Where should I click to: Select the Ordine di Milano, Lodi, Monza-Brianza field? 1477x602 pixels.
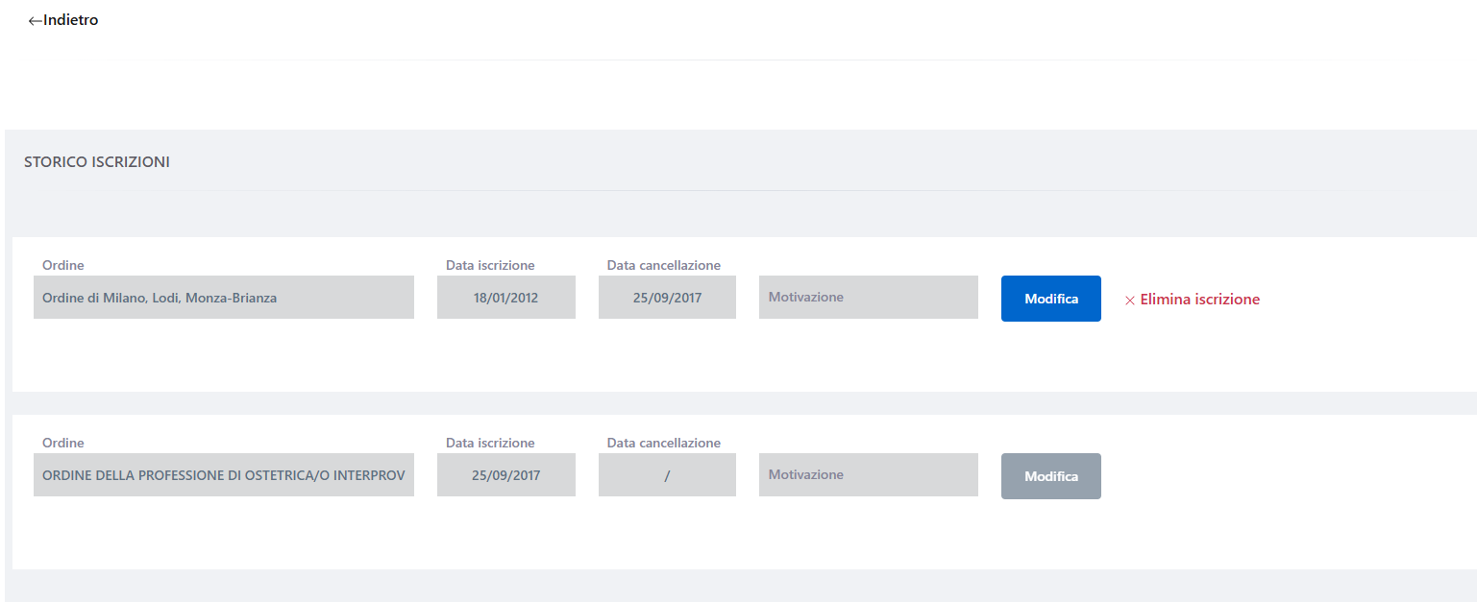click(x=223, y=298)
